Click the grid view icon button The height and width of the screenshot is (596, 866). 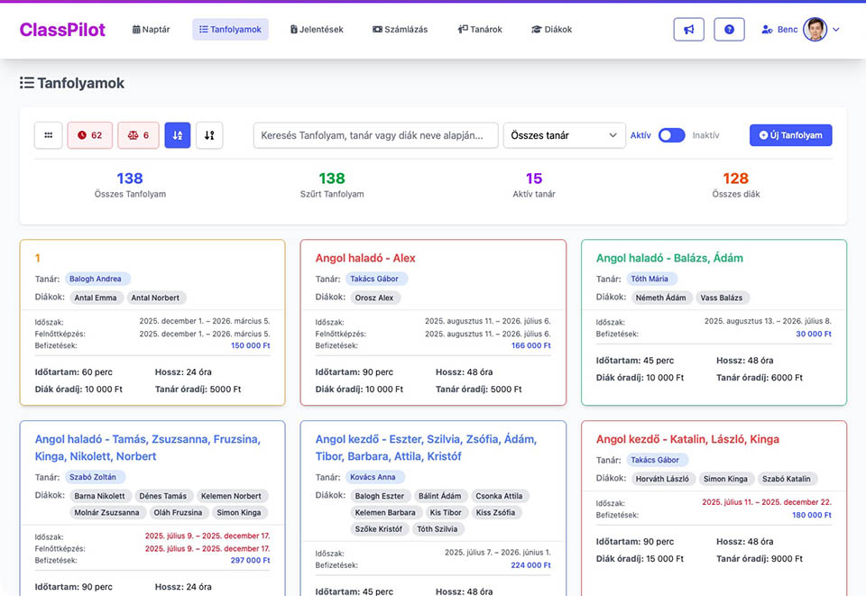pos(49,135)
